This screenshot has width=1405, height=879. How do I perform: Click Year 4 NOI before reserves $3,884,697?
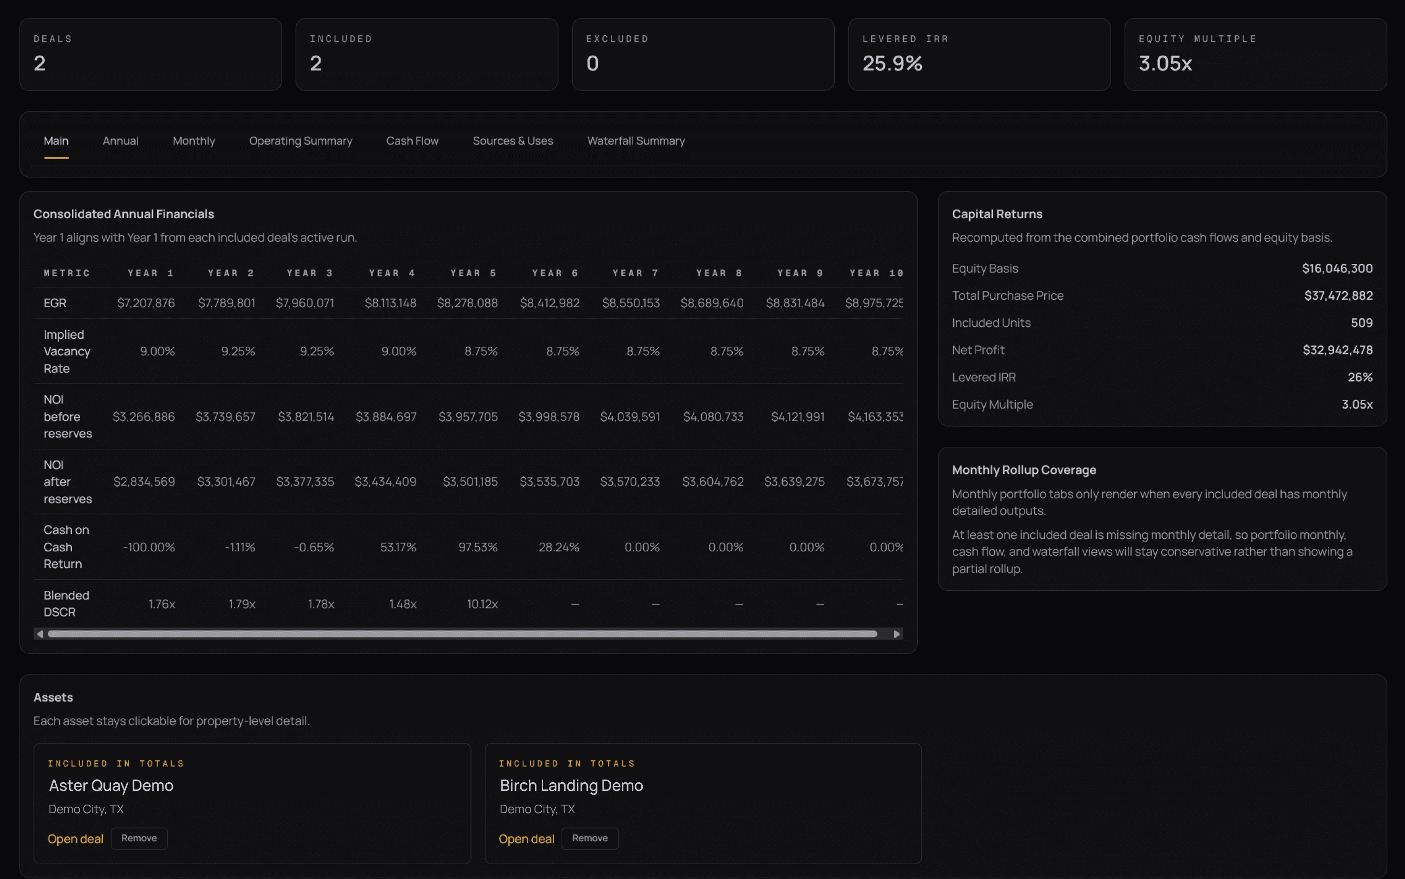tap(386, 416)
